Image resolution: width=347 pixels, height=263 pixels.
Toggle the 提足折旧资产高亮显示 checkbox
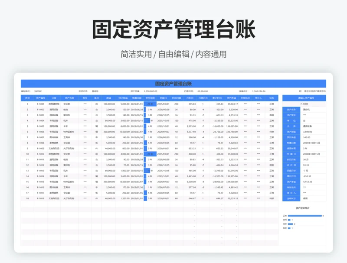coord(300,91)
